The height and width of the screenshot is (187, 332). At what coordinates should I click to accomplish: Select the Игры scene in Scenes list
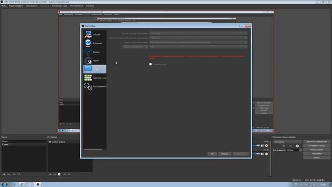point(24,141)
